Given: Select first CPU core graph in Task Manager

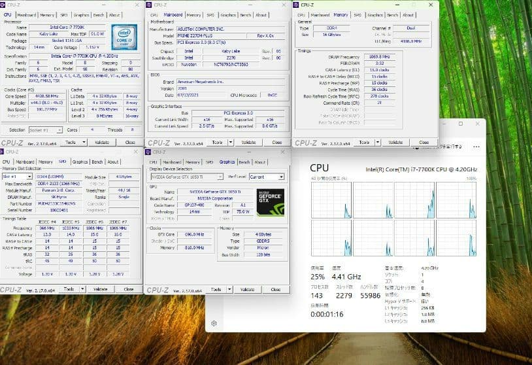Looking at the screenshot, I should [331, 200].
